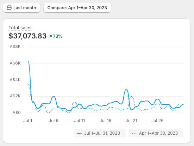This screenshot has width=194, height=146.
Task: Click the Jul 26 x-axis label
Action: pyautogui.click(x=157, y=121)
